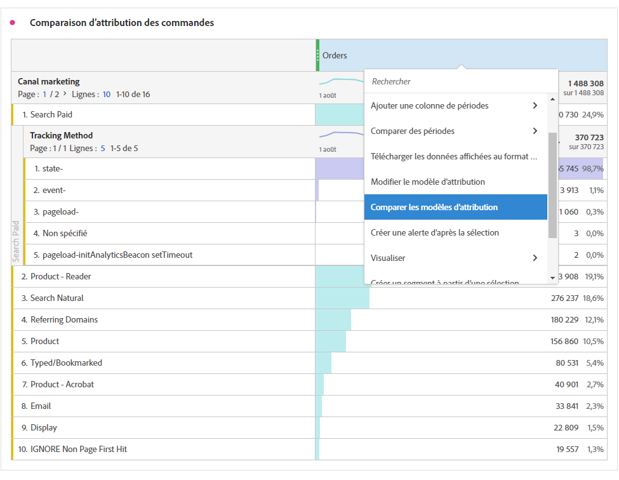Expand the "Ajouter une colonne de périodes" submenu
Screen dimensions: 619x480
point(535,105)
